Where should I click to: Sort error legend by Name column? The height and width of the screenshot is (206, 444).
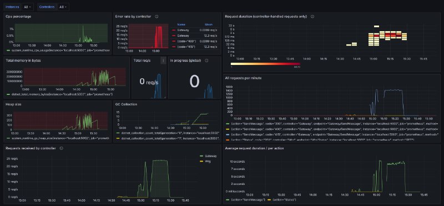[181, 24]
